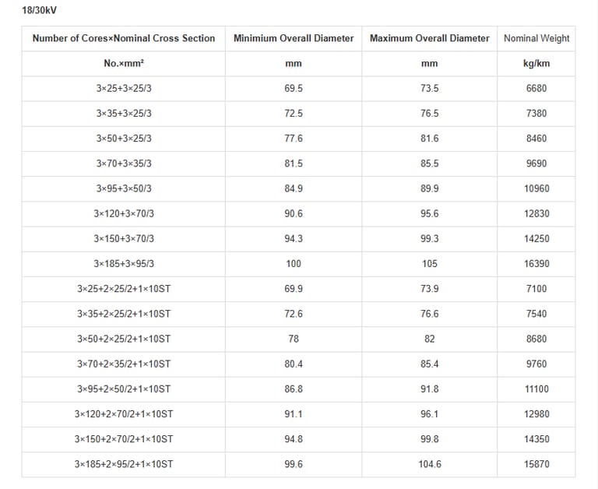Select the 3×185+2×95/2+1×10ST cell
The width and height of the screenshot is (598, 489).
tap(124, 464)
